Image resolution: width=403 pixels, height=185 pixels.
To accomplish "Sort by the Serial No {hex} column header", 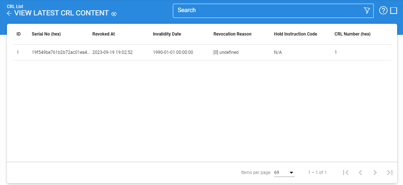I will point(46,34).
